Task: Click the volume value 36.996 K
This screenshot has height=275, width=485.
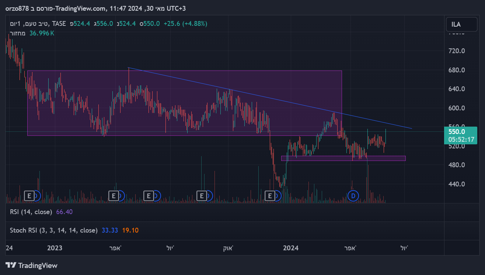Action: [42, 33]
